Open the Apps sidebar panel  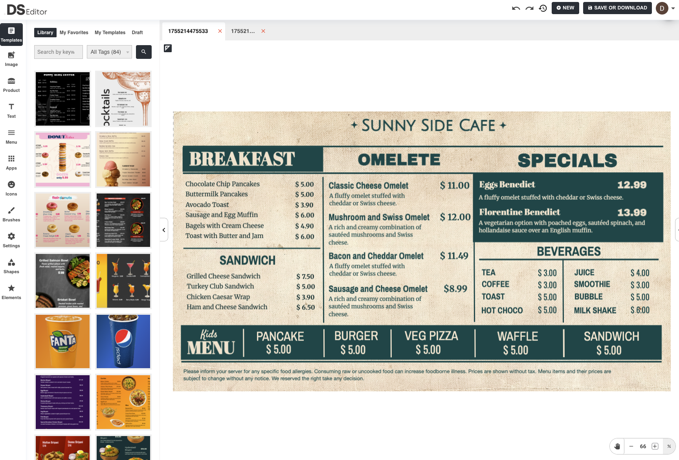11,163
